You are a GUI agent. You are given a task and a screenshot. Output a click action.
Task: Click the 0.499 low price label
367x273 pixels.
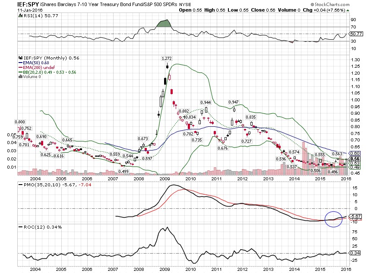[x=123, y=171]
